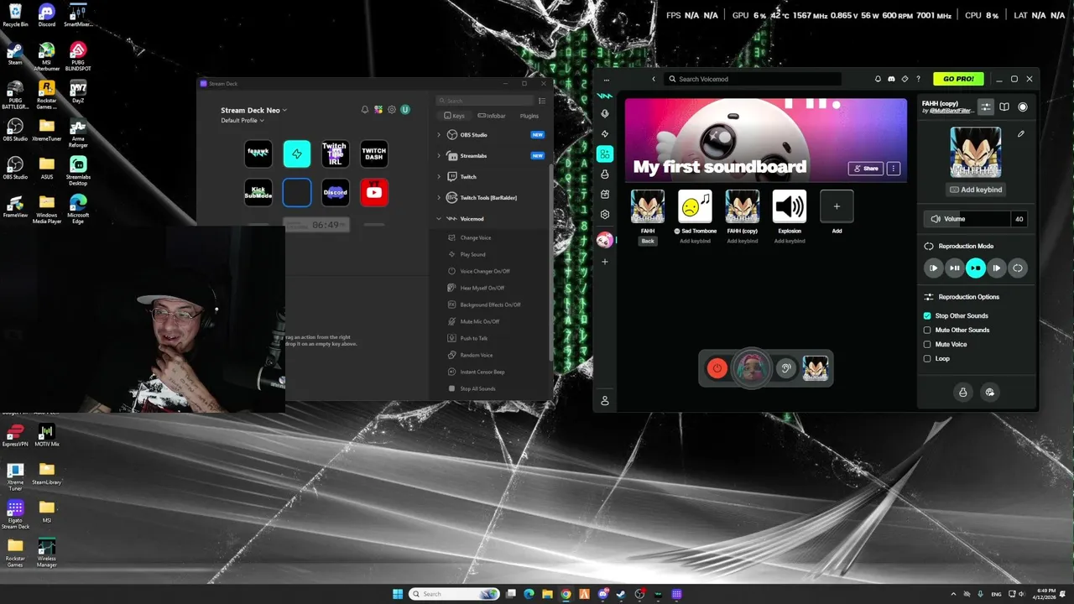Click Voicemod account icon at sidebar bottom
This screenshot has width=1074, height=604.
coord(605,401)
